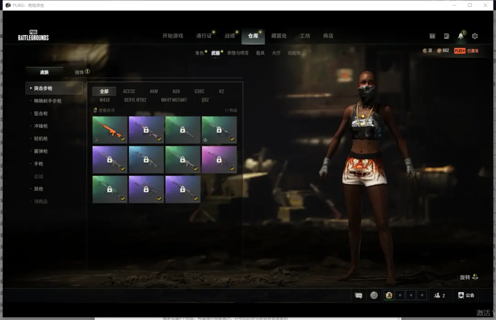Expand the 手枪 category
The height and width of the screenshot is (320, 496).
tap(39, 164)
